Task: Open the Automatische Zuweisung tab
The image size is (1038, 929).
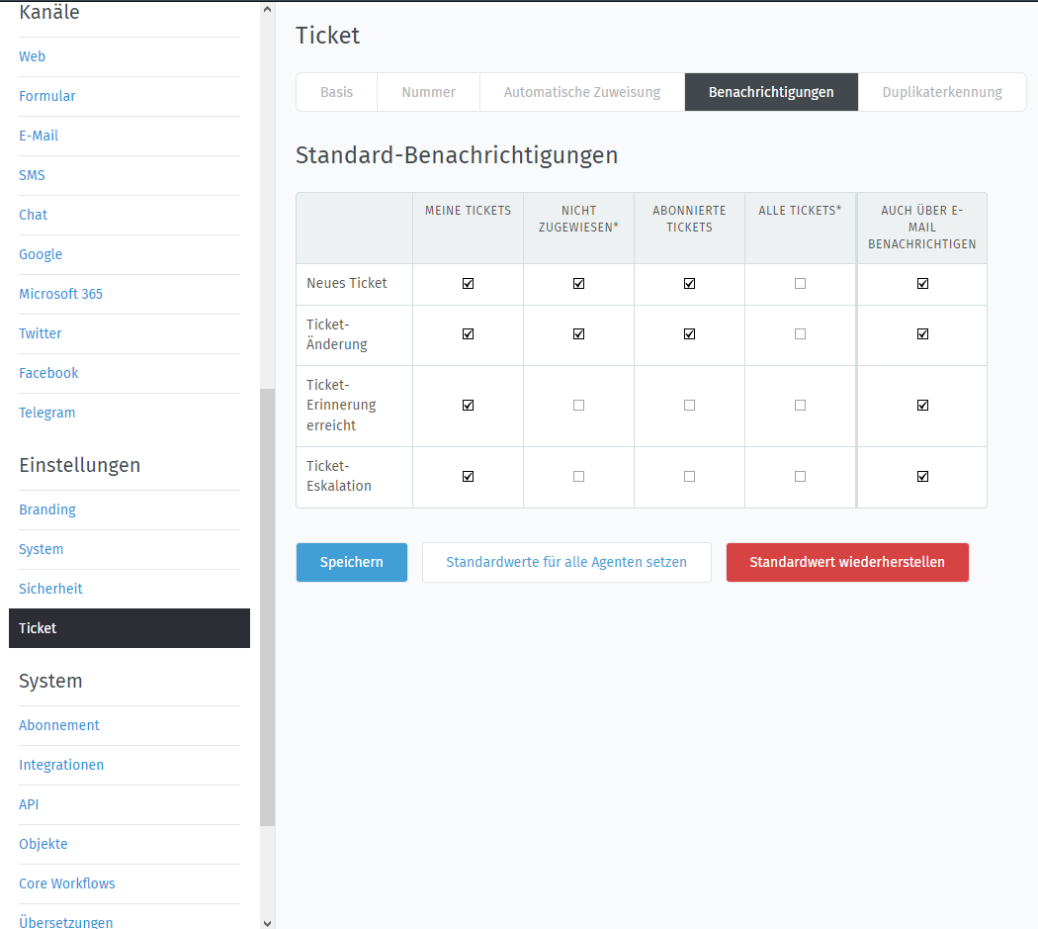Action: pos(581,92)
